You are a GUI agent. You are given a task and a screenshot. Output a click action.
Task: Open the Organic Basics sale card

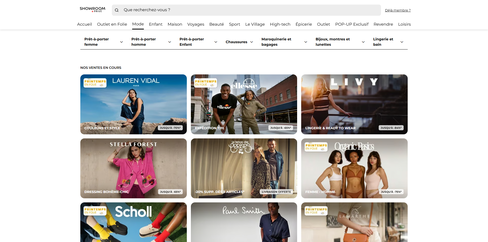354,168
